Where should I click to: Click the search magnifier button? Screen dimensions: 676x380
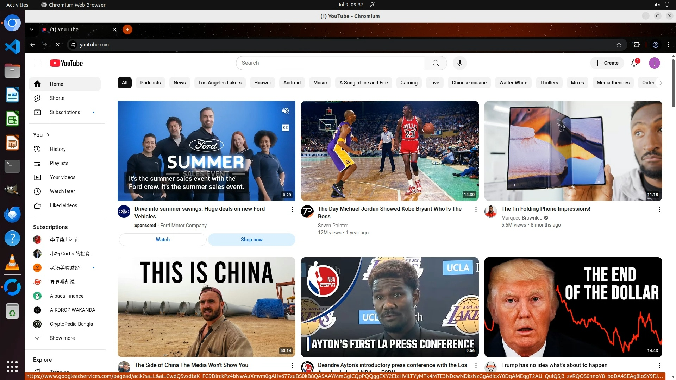pyautogui.click(x=436, y=63)
